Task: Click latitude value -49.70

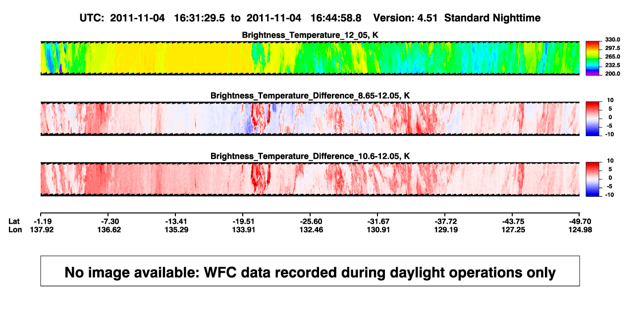Action: pyautogui.click(x=581, y=221)
